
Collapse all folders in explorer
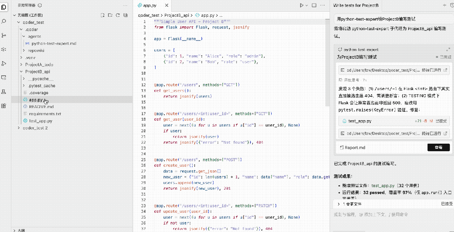click(125, 15)
